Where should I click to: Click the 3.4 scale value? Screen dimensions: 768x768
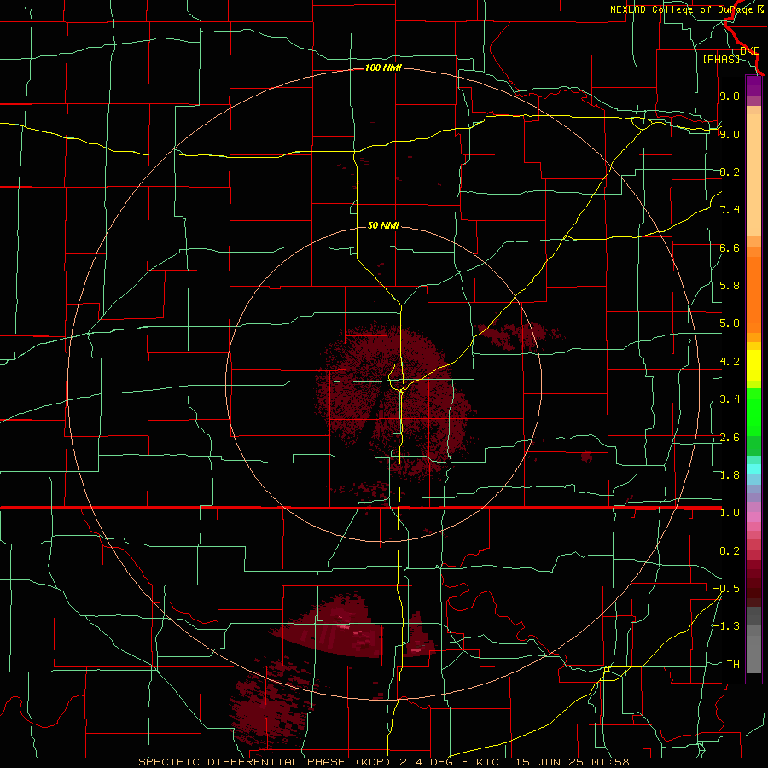coord(730,399)
